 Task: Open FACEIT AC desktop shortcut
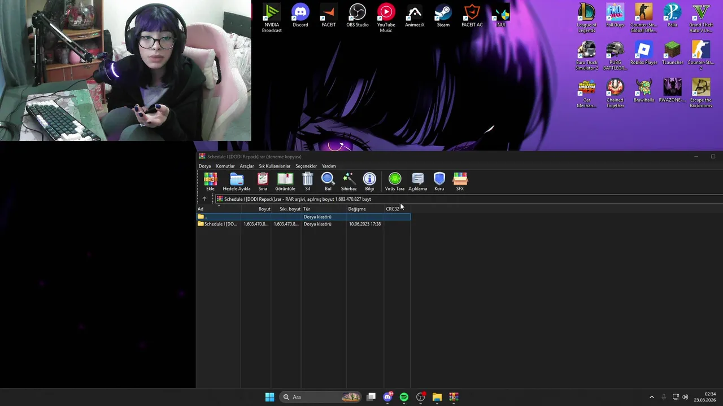[x=472, y=16]
